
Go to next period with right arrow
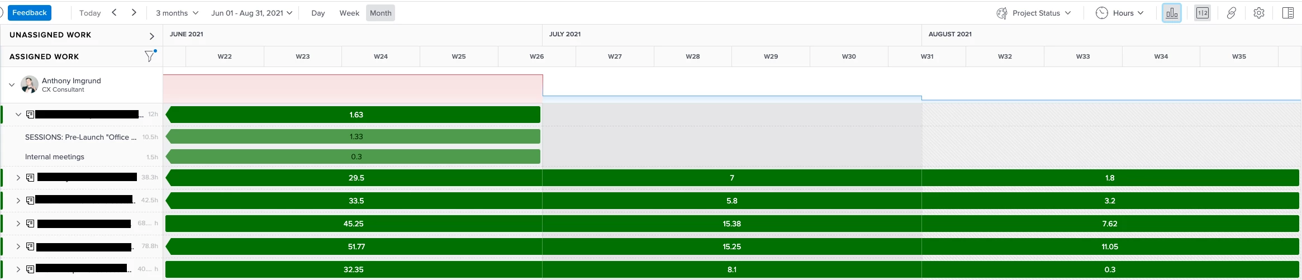[x=134, y=12]
